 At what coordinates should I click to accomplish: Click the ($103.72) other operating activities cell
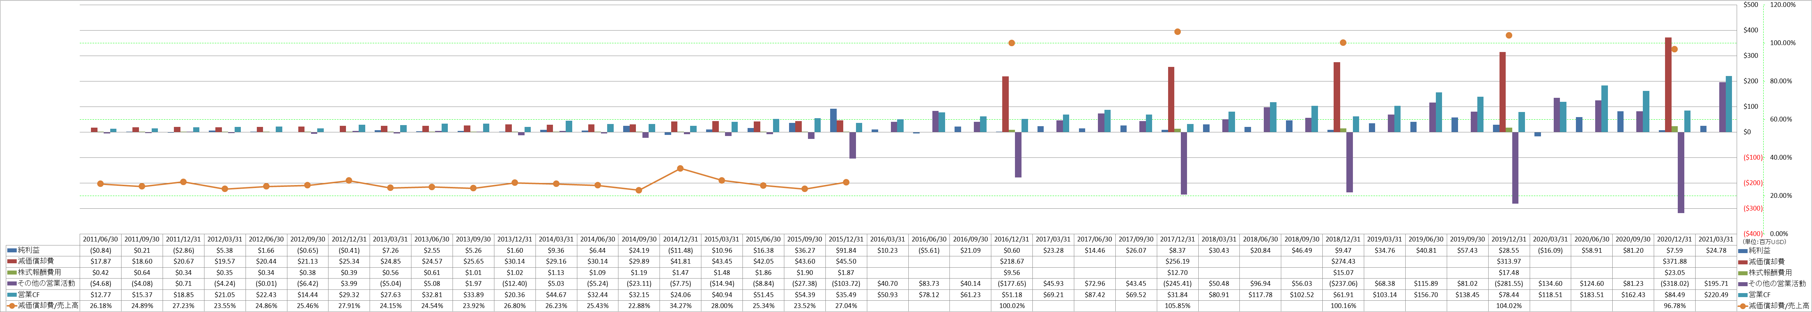click(845, 284)
